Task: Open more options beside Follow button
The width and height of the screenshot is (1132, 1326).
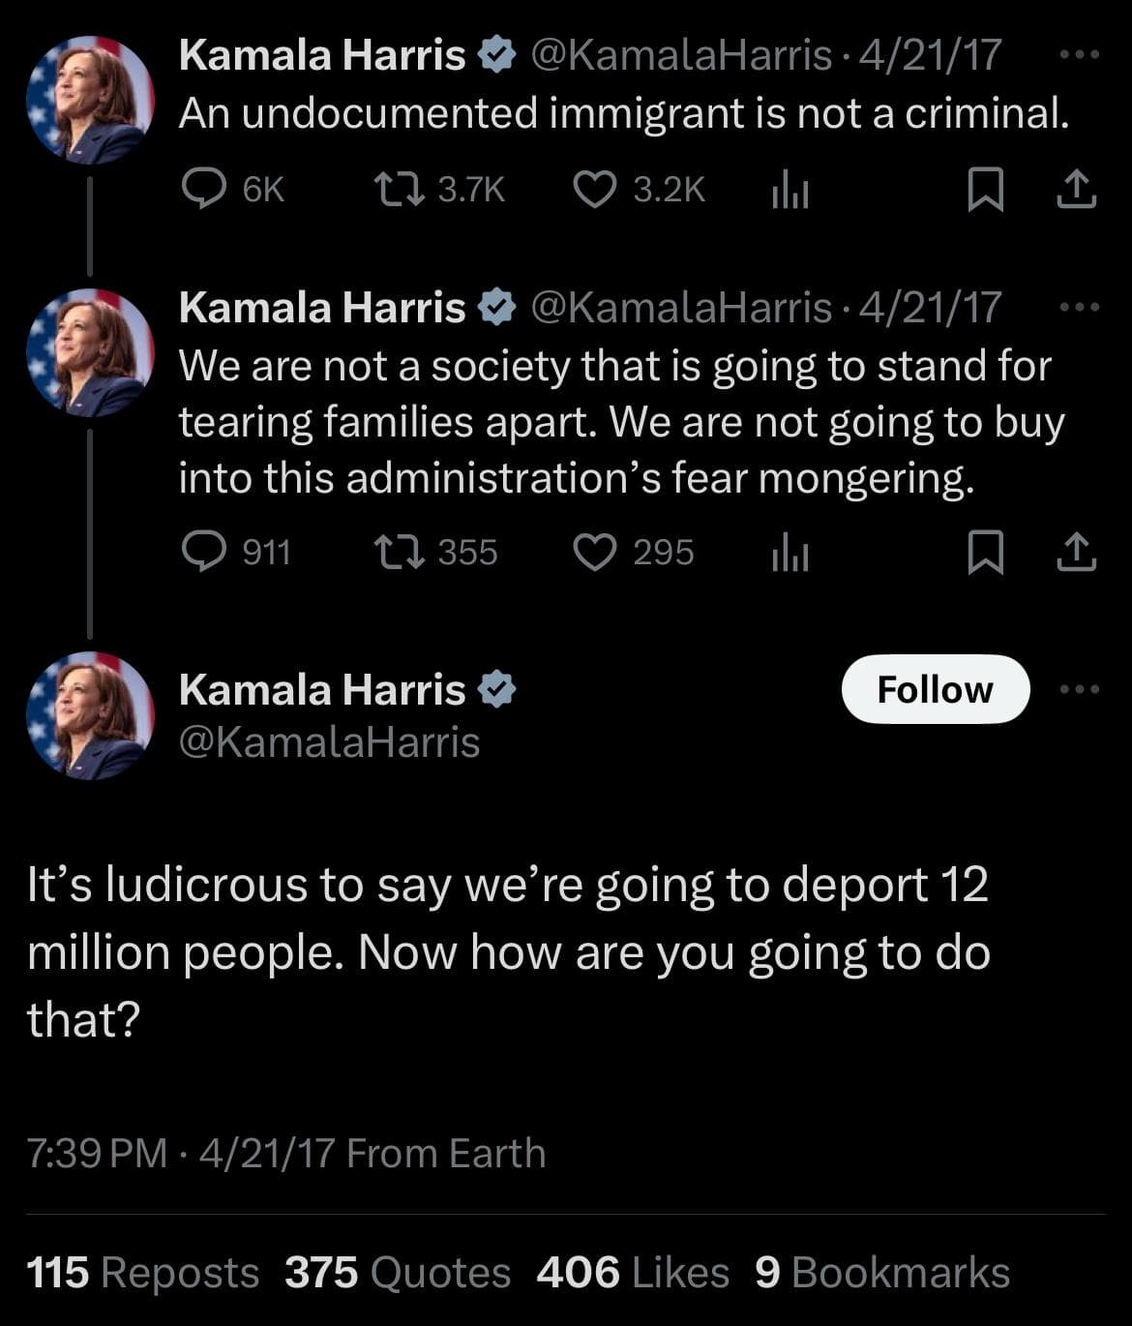Action: 1080,689
